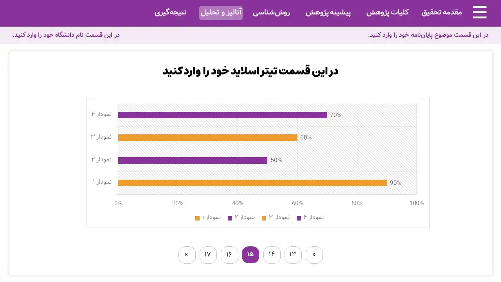Open slide page ۱۶

tap(229, 255)
